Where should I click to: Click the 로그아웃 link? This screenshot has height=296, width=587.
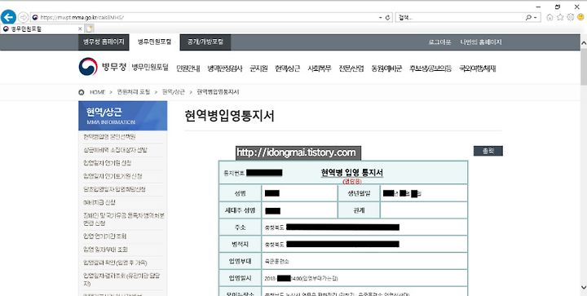[x=439, y=42]
